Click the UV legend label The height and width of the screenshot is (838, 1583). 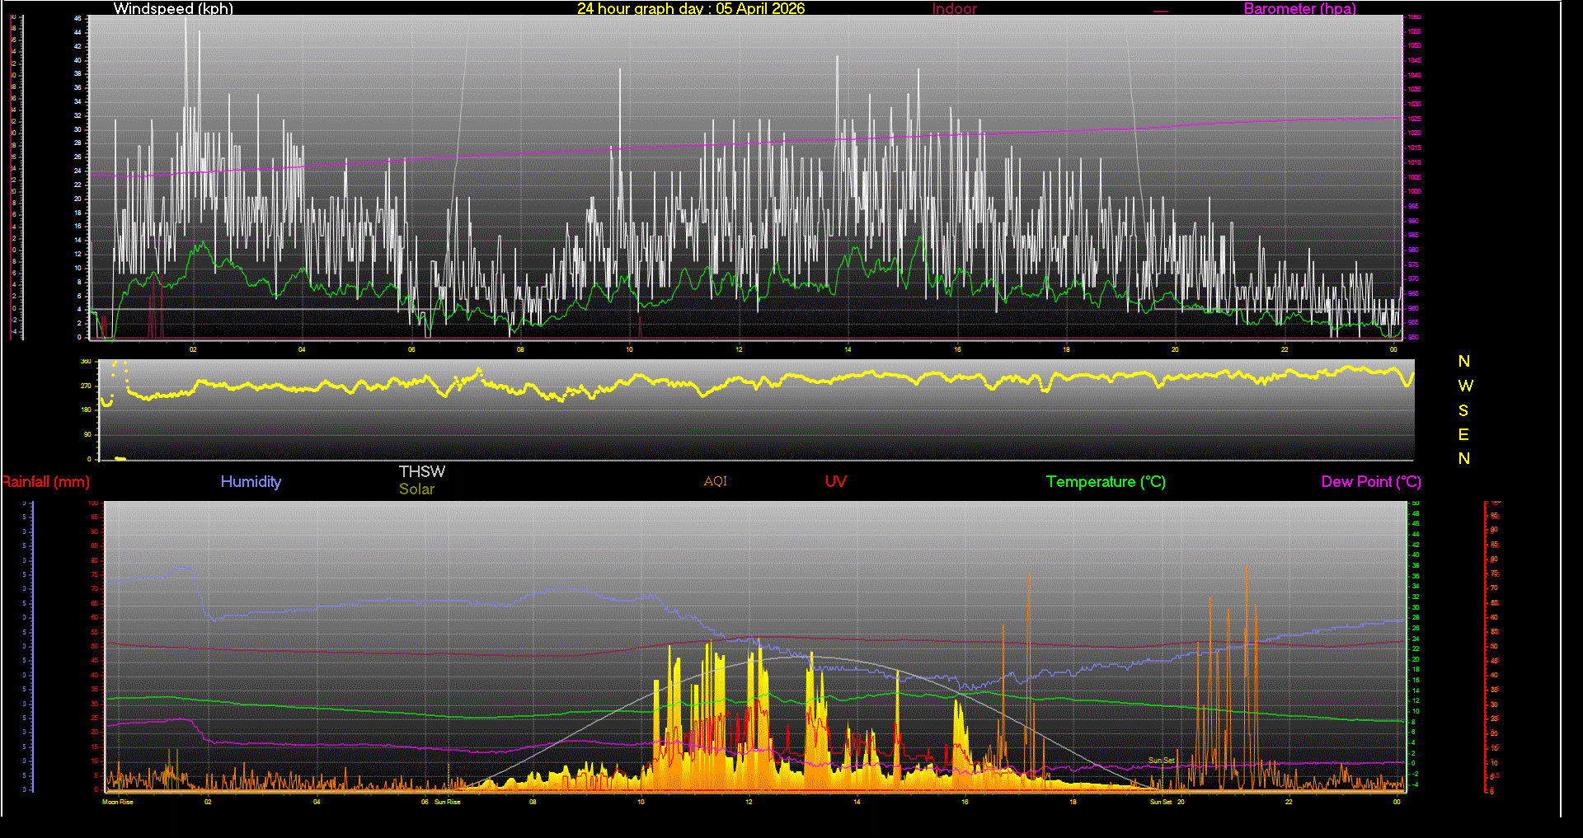[835, 482]
